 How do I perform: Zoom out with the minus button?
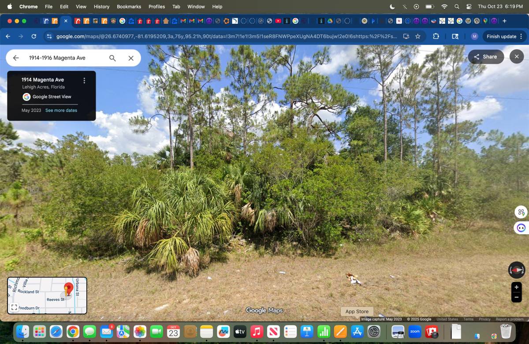(x=516, y=297)
